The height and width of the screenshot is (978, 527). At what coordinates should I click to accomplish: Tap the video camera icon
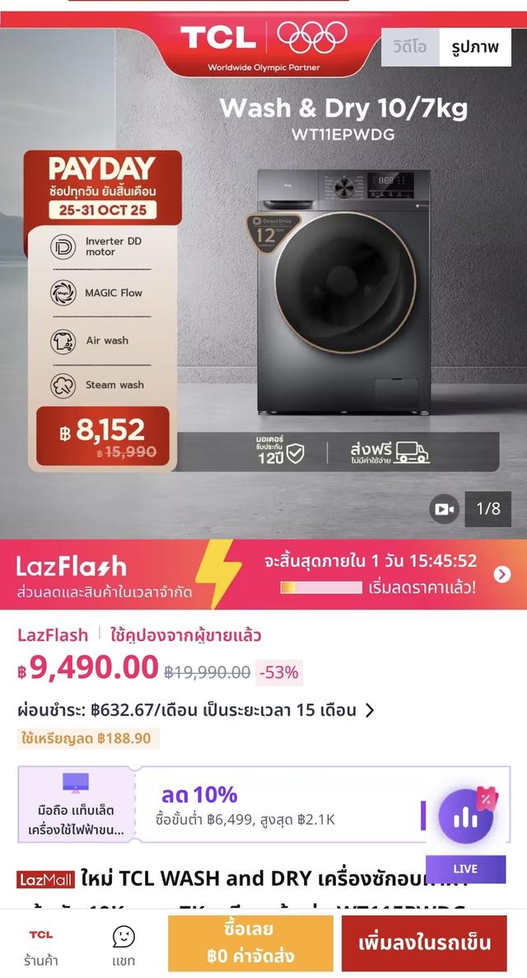coord(444,509)
